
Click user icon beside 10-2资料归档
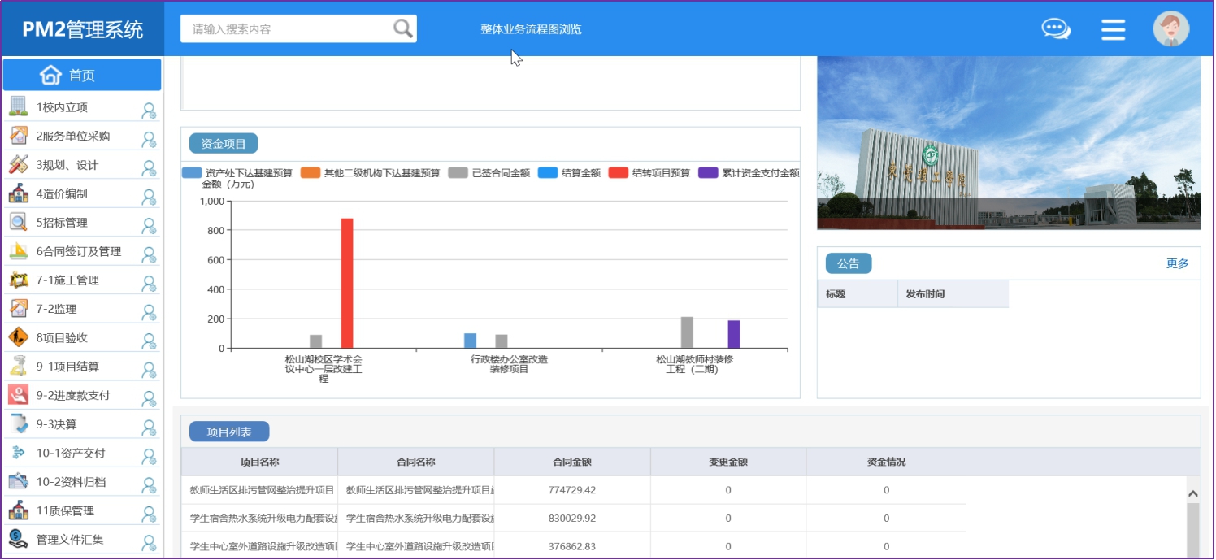point(149,485)
